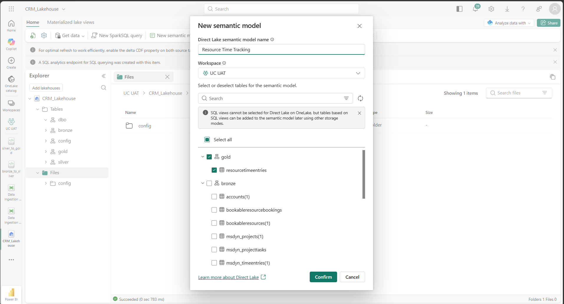Open Home in the left navigation rail
This screenshot has height=304, width=564.
pyautogui.click(x=11, y=26)
